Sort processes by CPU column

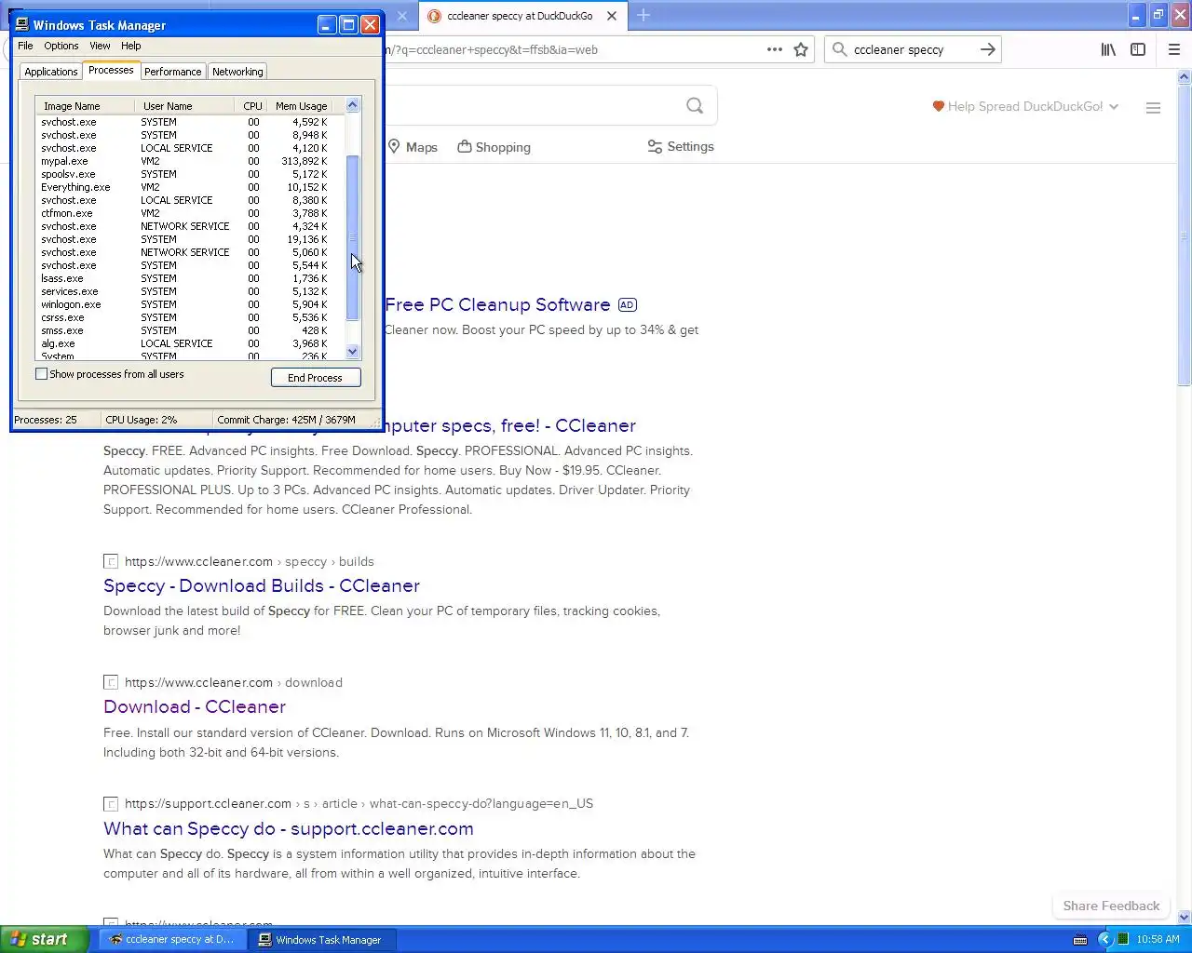coord(252,106)
